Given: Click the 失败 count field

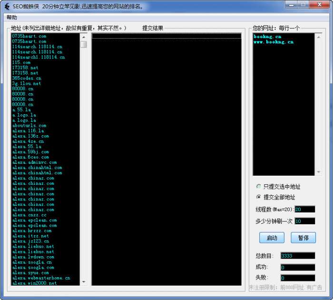Looking at the screenshot, I should coord(297,278).
